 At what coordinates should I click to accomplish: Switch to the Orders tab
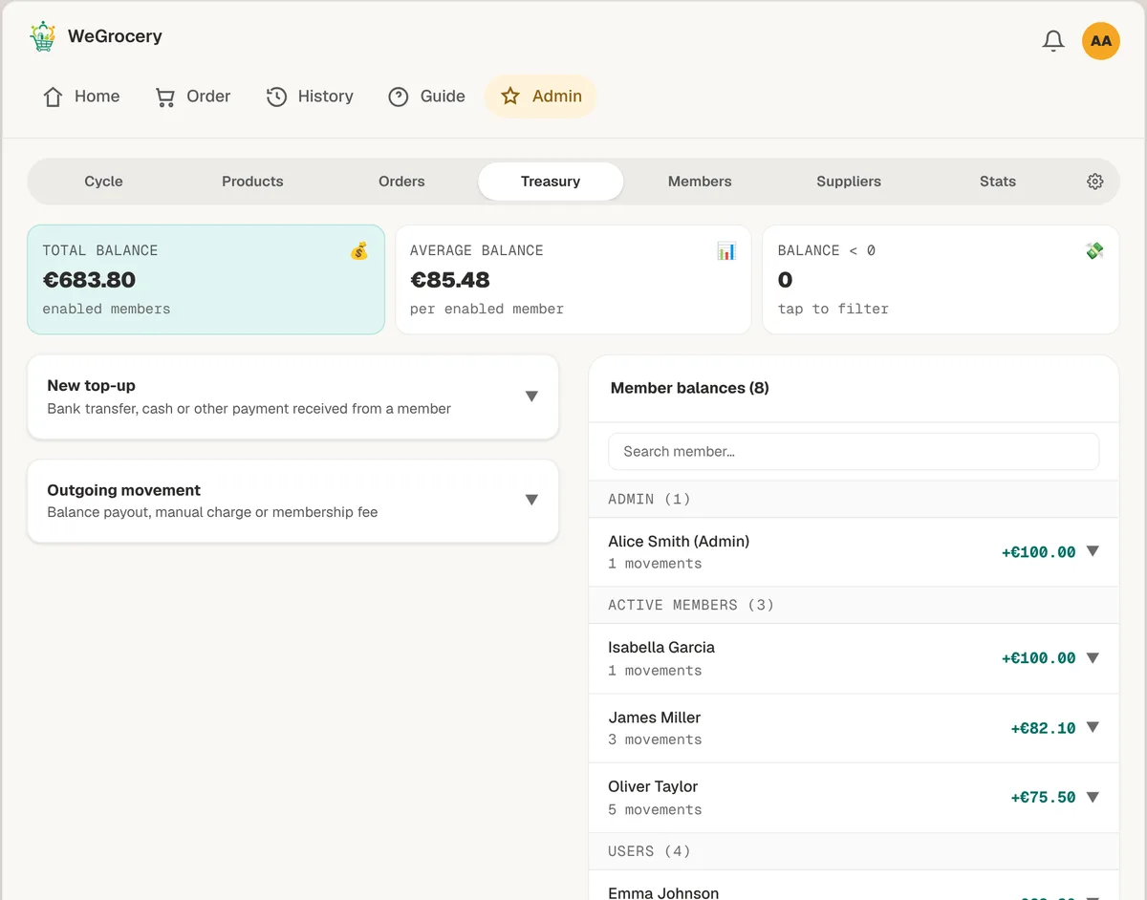click(x=401, y=182)
